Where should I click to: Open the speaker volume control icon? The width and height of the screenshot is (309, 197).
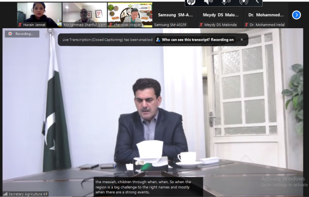tap(208, 2)
